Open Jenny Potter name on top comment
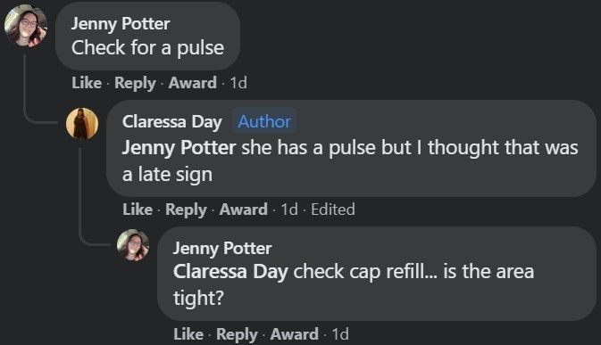The image size is (601, 345). (121, 24)
